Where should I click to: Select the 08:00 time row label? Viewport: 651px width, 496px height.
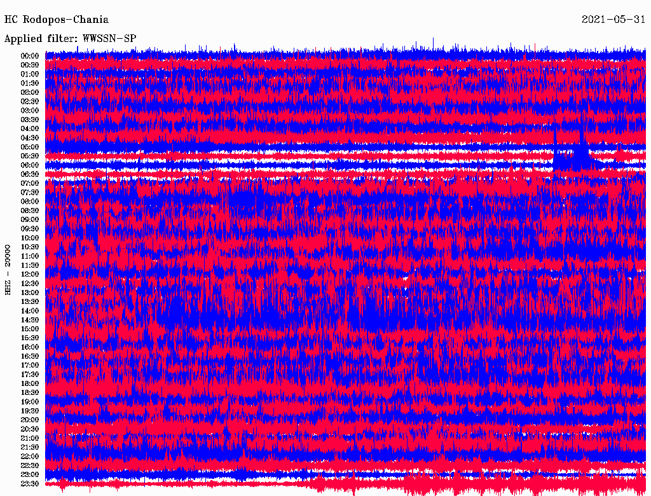pos(30,202)
